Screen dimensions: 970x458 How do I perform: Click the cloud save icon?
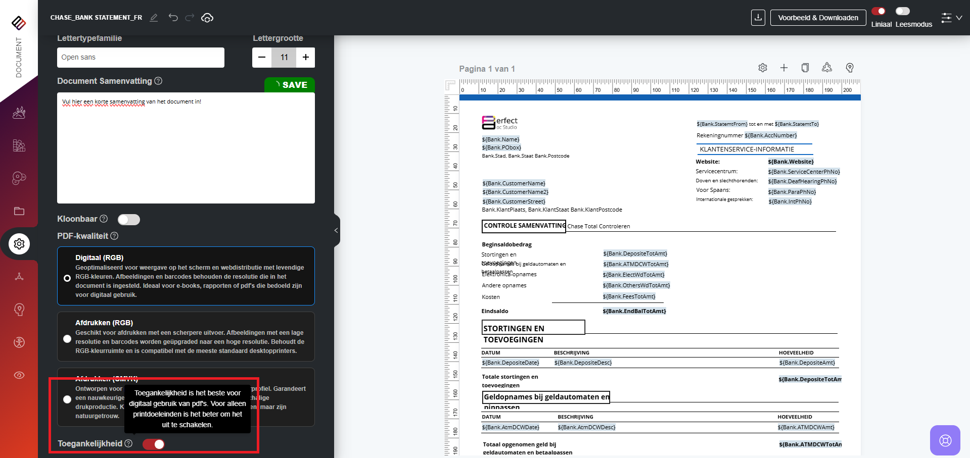[207, 18]
